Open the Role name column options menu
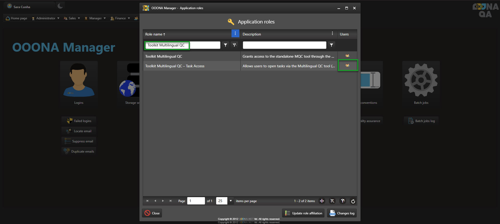 (235, 33)
